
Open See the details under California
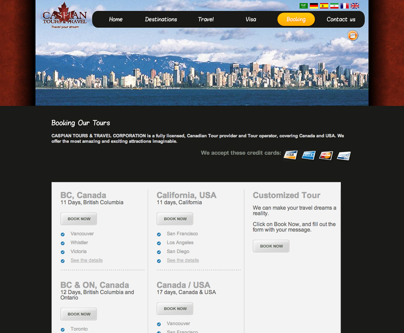(x=183, y=261)
